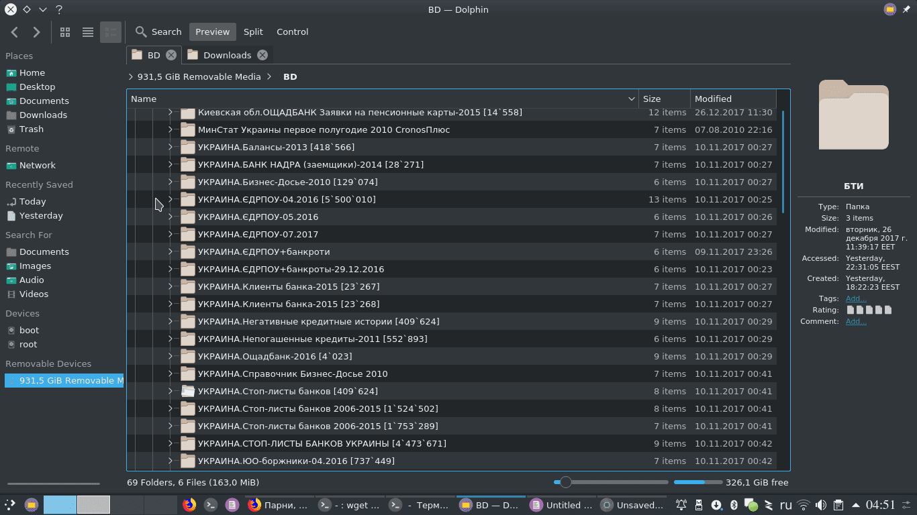
Task: Click 931,5 GiB Removable Media breadcrumb
Action: coord(199,76)
